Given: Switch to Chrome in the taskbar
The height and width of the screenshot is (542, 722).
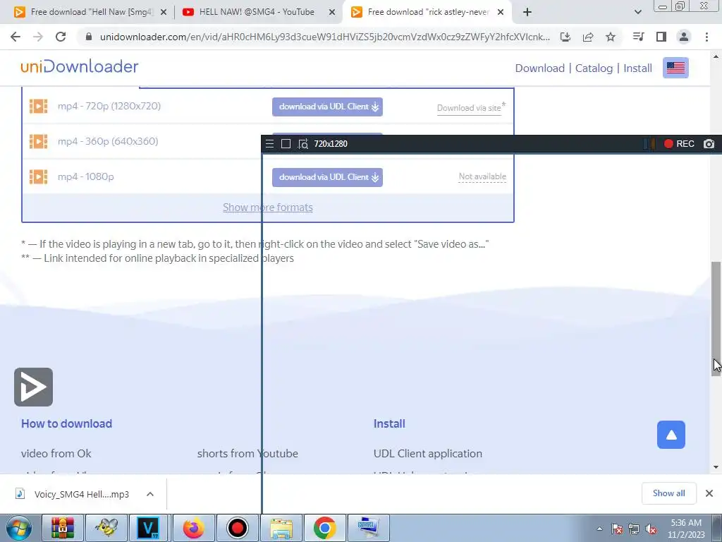Looking at the screenshot, I should [x=324, y=528].
